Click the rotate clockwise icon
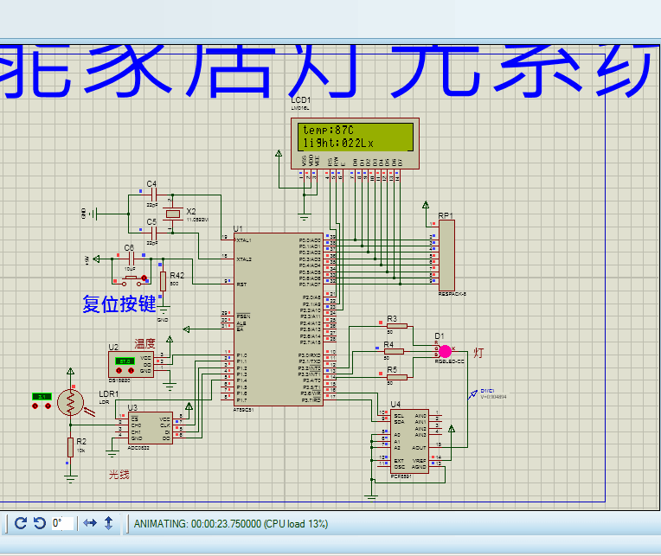The image size is (661, 556). point(21,523)
